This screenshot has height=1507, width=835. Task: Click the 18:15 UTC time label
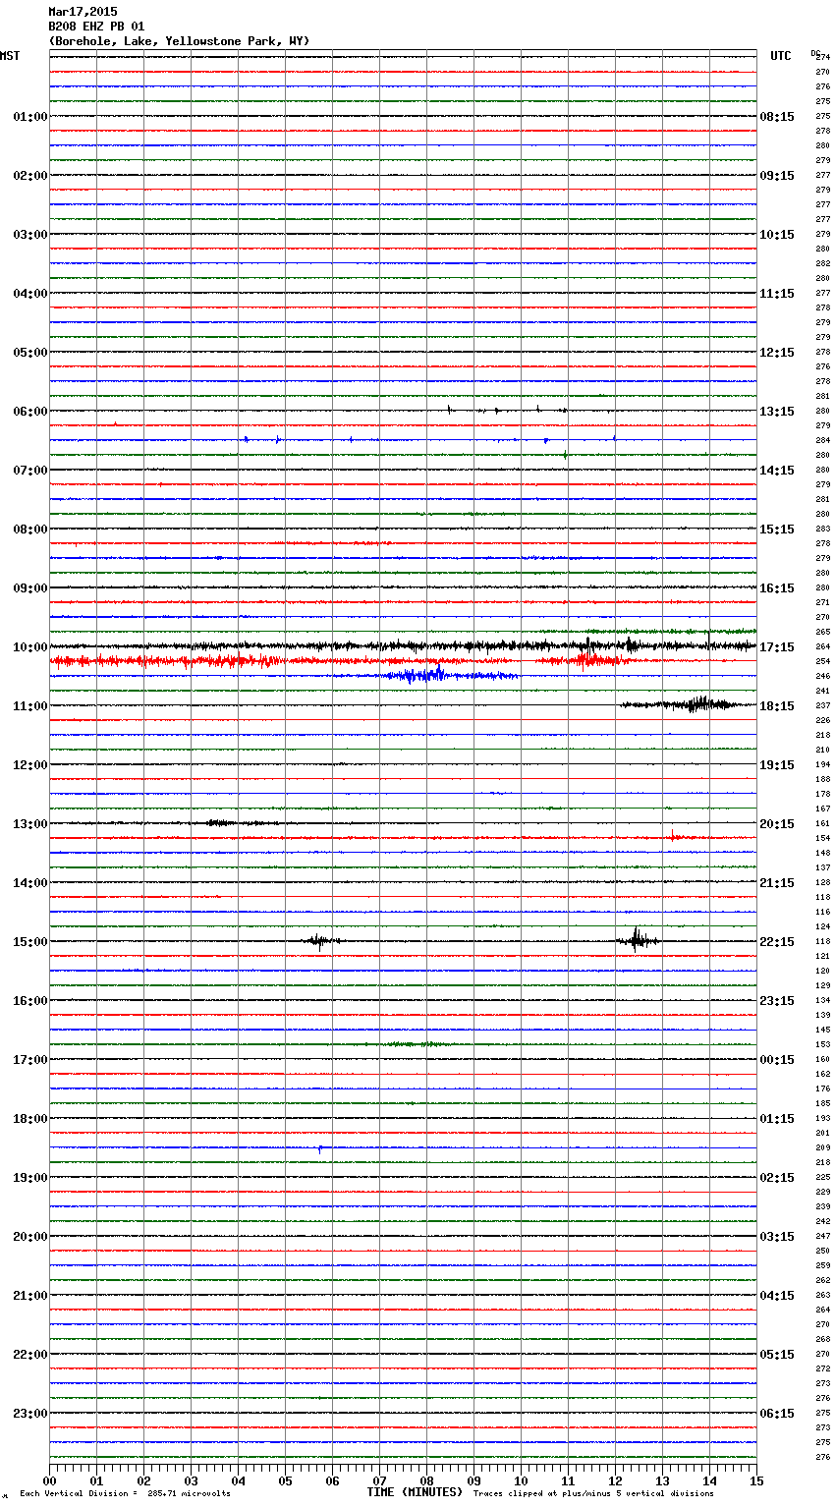[777, 706]
